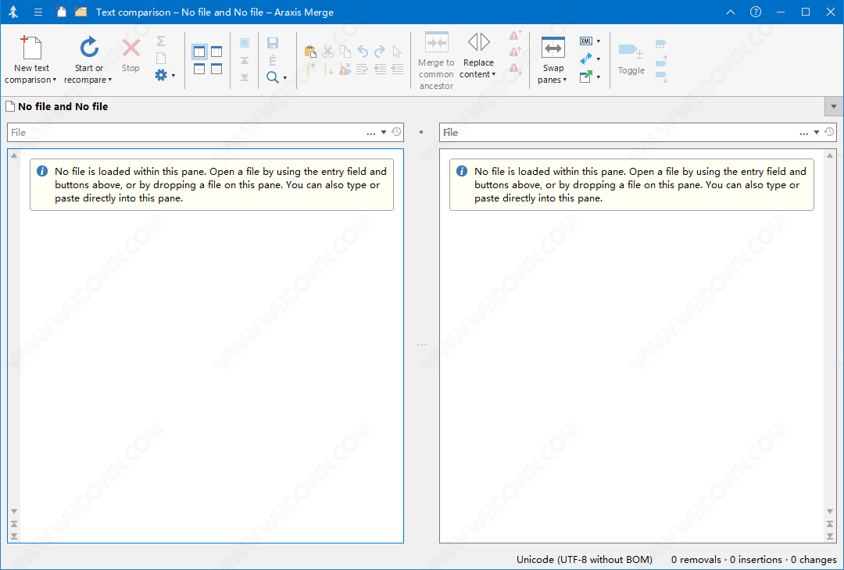This screenshot has width=844, height=570.
Task: Click the blue zigzag arrows icon
Action: 585,59
